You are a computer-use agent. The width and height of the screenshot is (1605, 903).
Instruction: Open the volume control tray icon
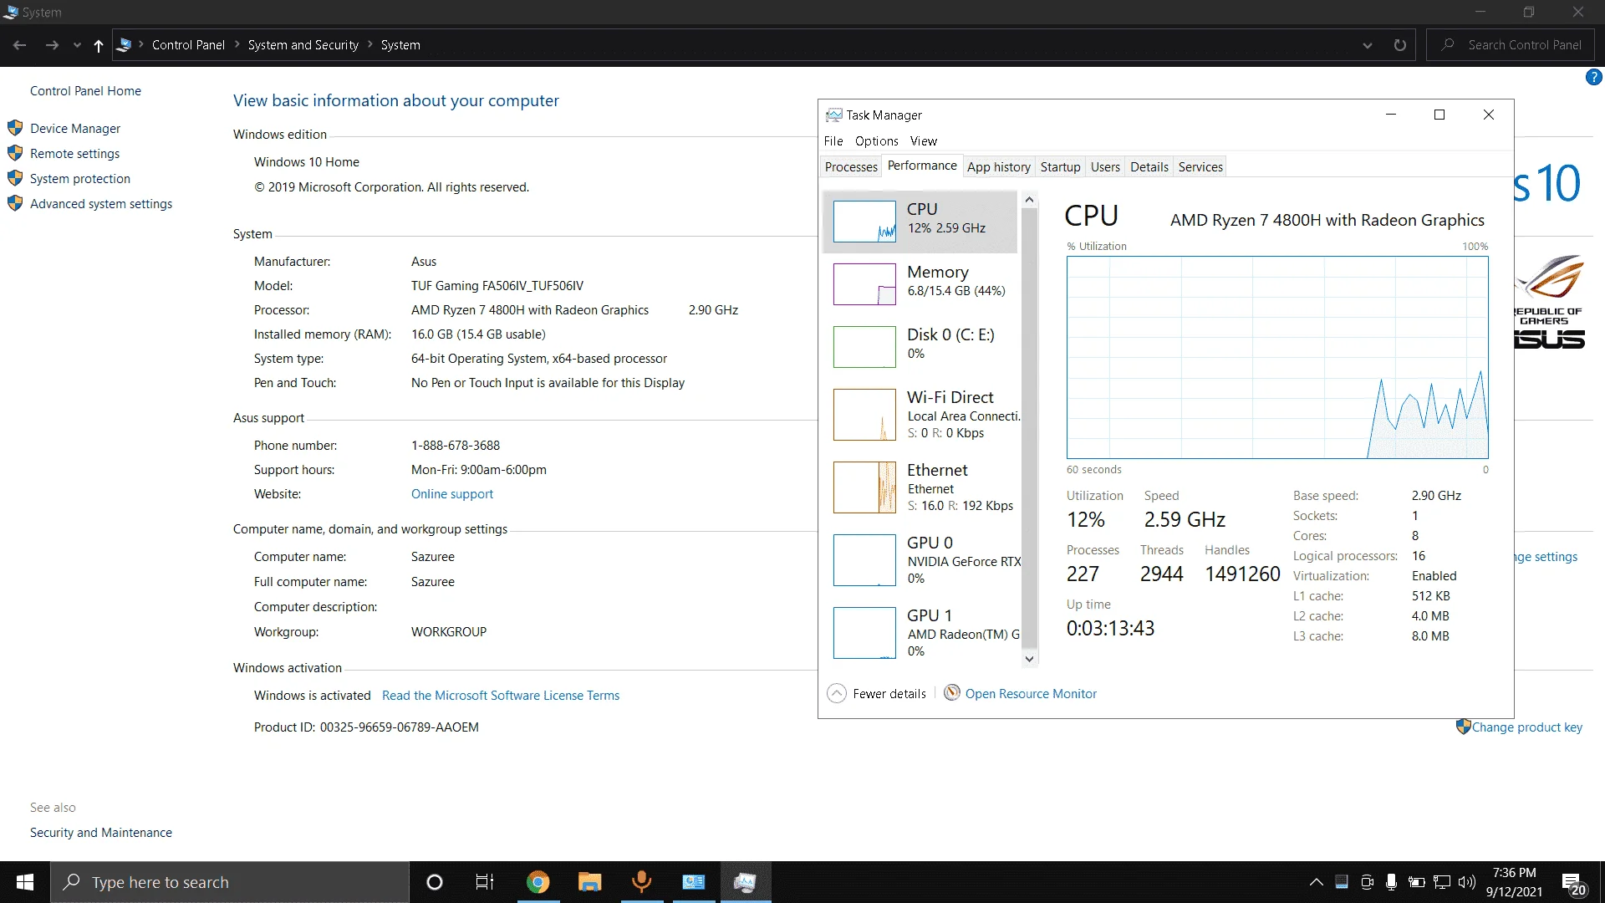coord(1466,882)
